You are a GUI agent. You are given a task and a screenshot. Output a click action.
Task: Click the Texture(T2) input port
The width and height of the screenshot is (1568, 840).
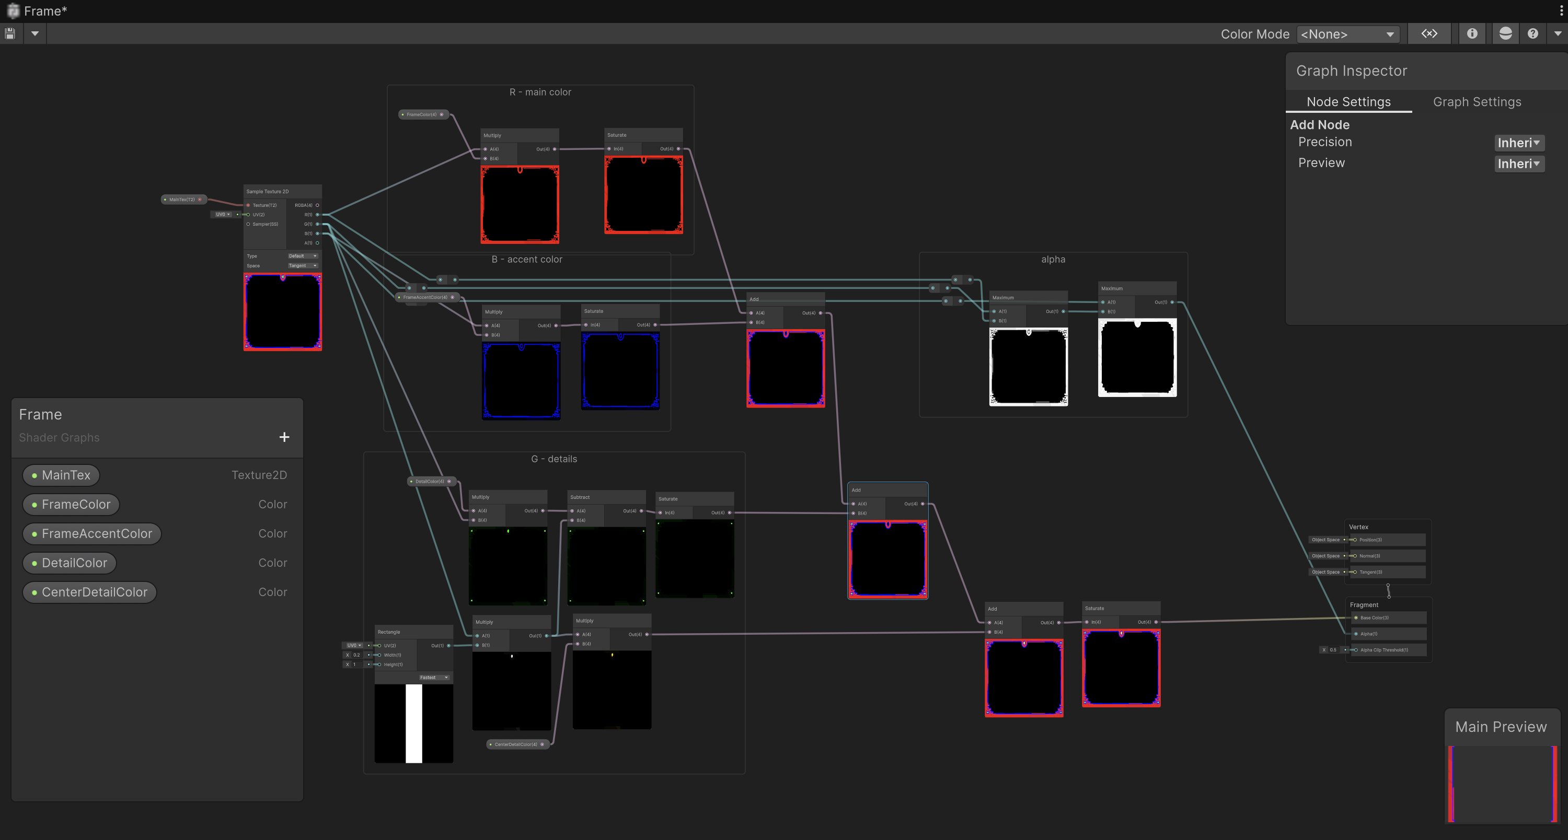248,205
